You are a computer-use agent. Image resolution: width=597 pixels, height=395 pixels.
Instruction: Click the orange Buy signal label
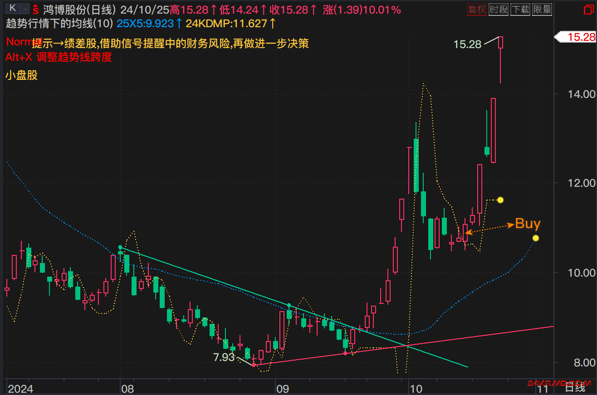(528, 224)
